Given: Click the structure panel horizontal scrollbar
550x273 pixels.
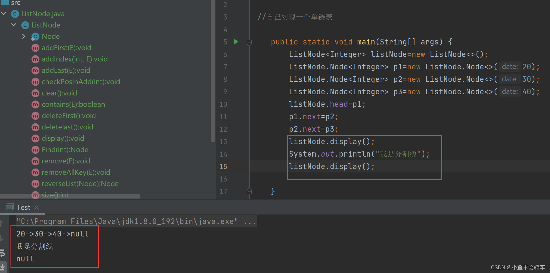Looking at the screenshot, I should pos(70,196).
